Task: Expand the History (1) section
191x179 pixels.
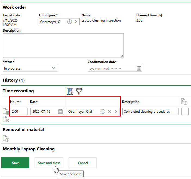Action: click(x=14, y=80)
